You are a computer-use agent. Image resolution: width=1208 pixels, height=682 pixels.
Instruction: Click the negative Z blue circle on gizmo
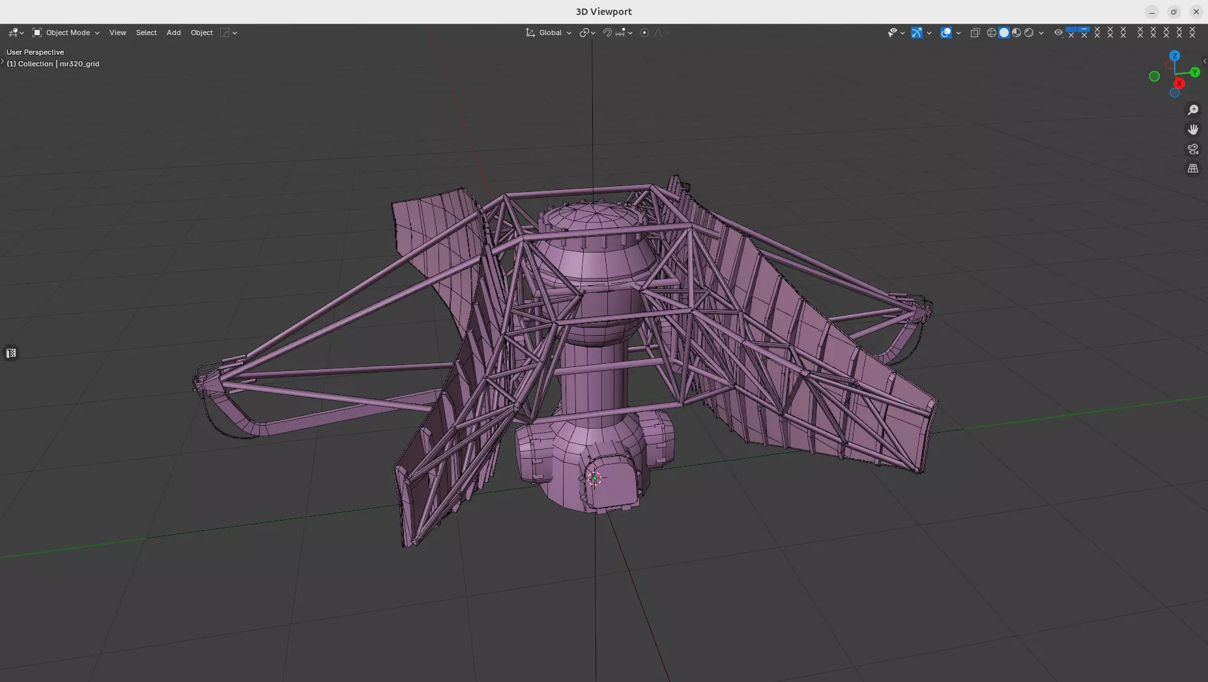click(1175, 93)
